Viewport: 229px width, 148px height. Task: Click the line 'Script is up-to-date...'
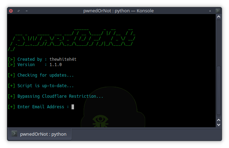[x=46, y=86]
